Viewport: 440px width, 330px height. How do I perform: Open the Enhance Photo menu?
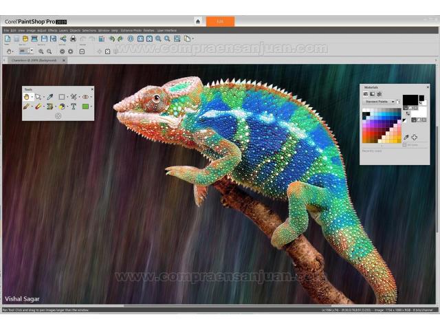131,30
